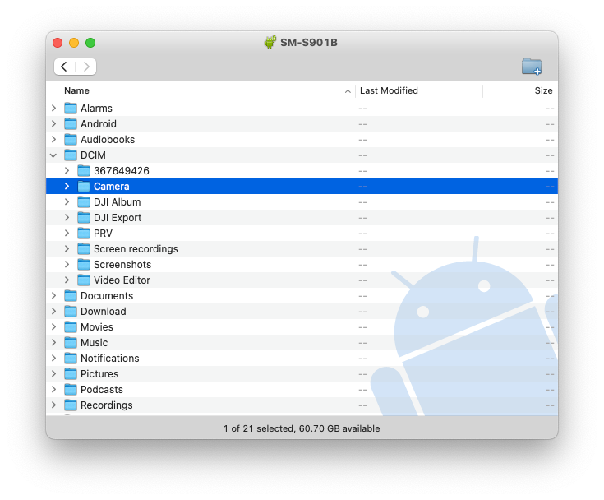Screen dimensions: 604x500
Task: Expand the Android folder chevron
Action: (54, 123)
